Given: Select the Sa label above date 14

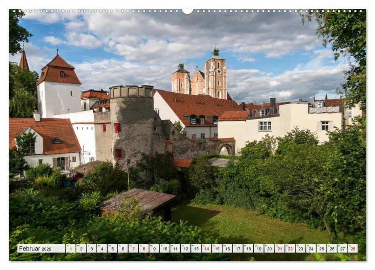Looking at the screenshot, I should tap(205, 245).
